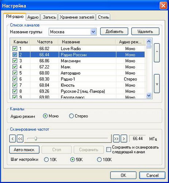
Task: Switch to FM-радио tab
Action: pyautogui.click(x=15, y=16)
